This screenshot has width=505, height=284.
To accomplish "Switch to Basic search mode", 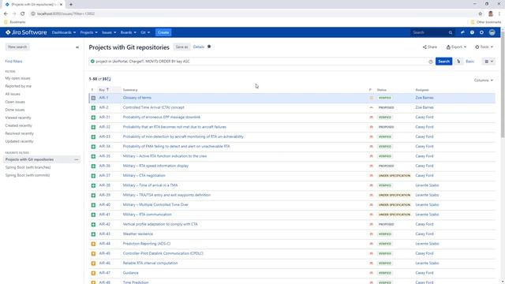I will click(469, 62).
